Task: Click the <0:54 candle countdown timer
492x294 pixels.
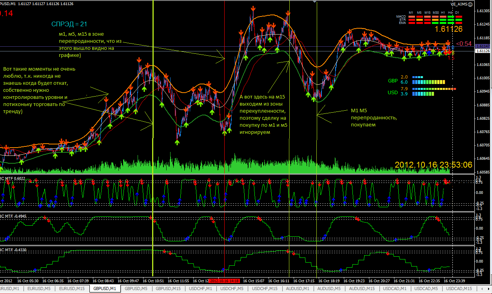Action: tap(463, 44)
